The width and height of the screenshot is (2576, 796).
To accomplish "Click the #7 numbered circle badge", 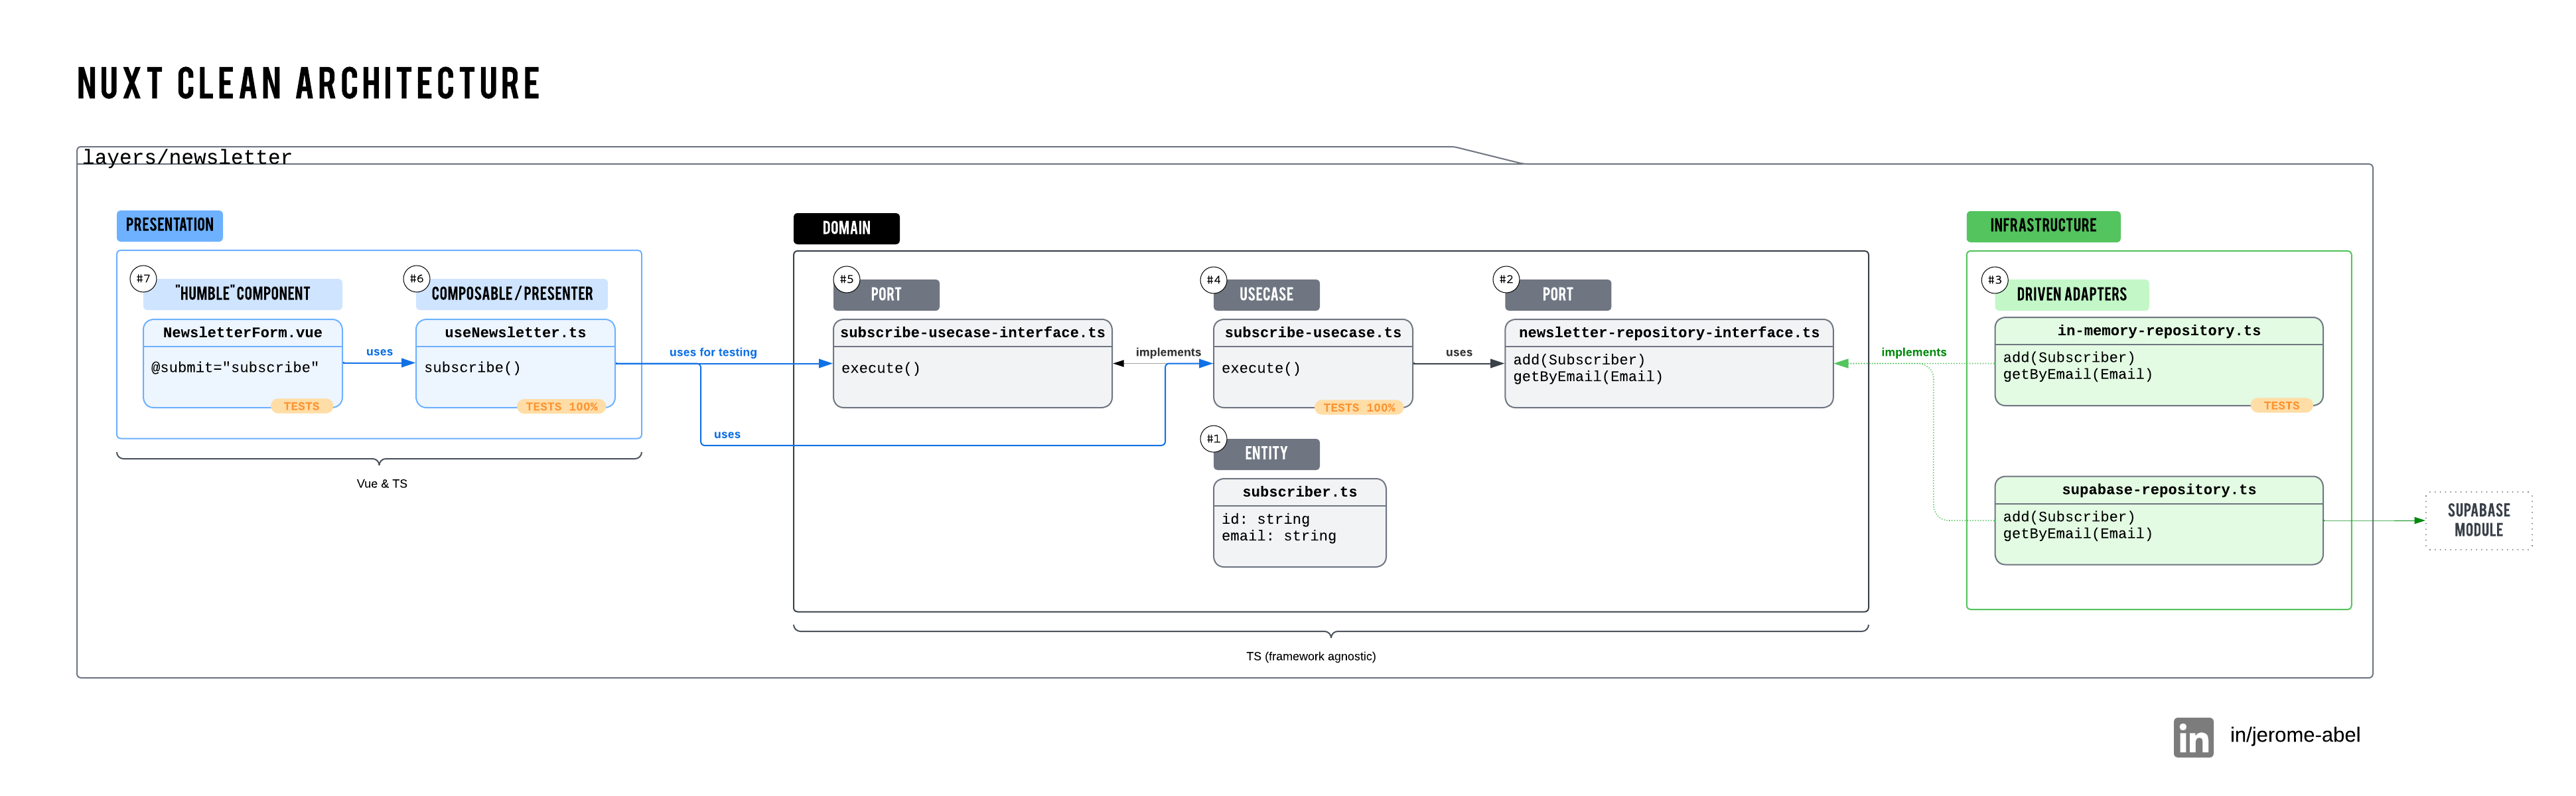I will pyautogui.click(x=143, y=279).
